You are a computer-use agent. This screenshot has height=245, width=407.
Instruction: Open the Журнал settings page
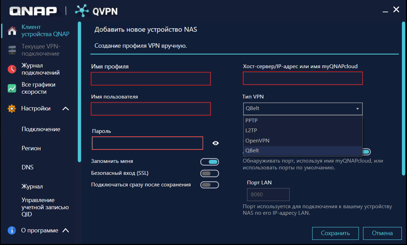click(32, 186)
